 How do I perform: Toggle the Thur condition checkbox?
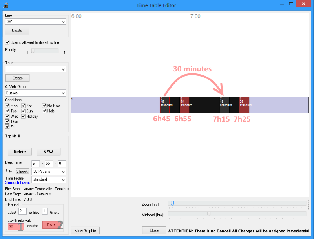point(7,122)
